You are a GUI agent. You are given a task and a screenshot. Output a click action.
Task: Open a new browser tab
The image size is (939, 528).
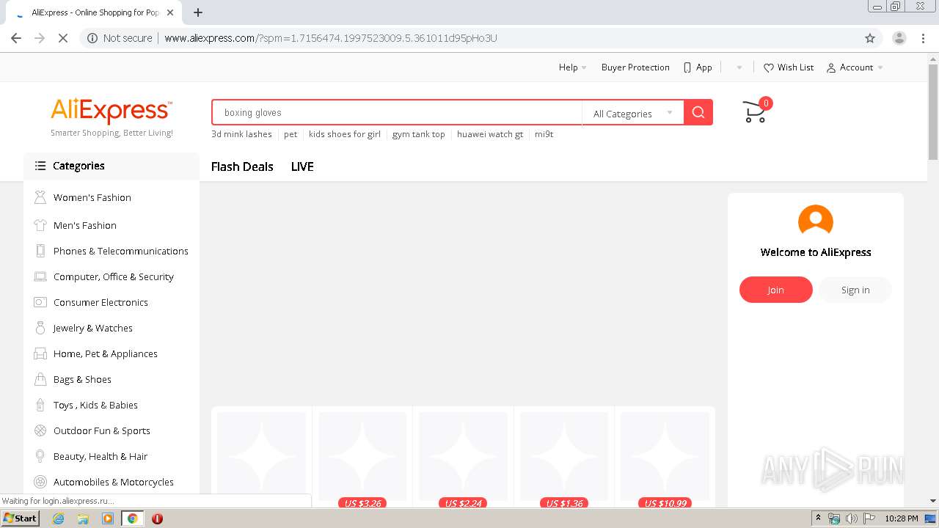[198, 12]
